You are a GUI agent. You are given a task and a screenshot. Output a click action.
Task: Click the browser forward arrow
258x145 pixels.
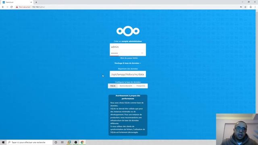[7, 7]
